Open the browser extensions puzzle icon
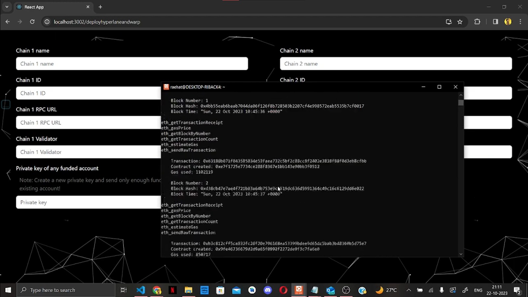 [477, 22]
